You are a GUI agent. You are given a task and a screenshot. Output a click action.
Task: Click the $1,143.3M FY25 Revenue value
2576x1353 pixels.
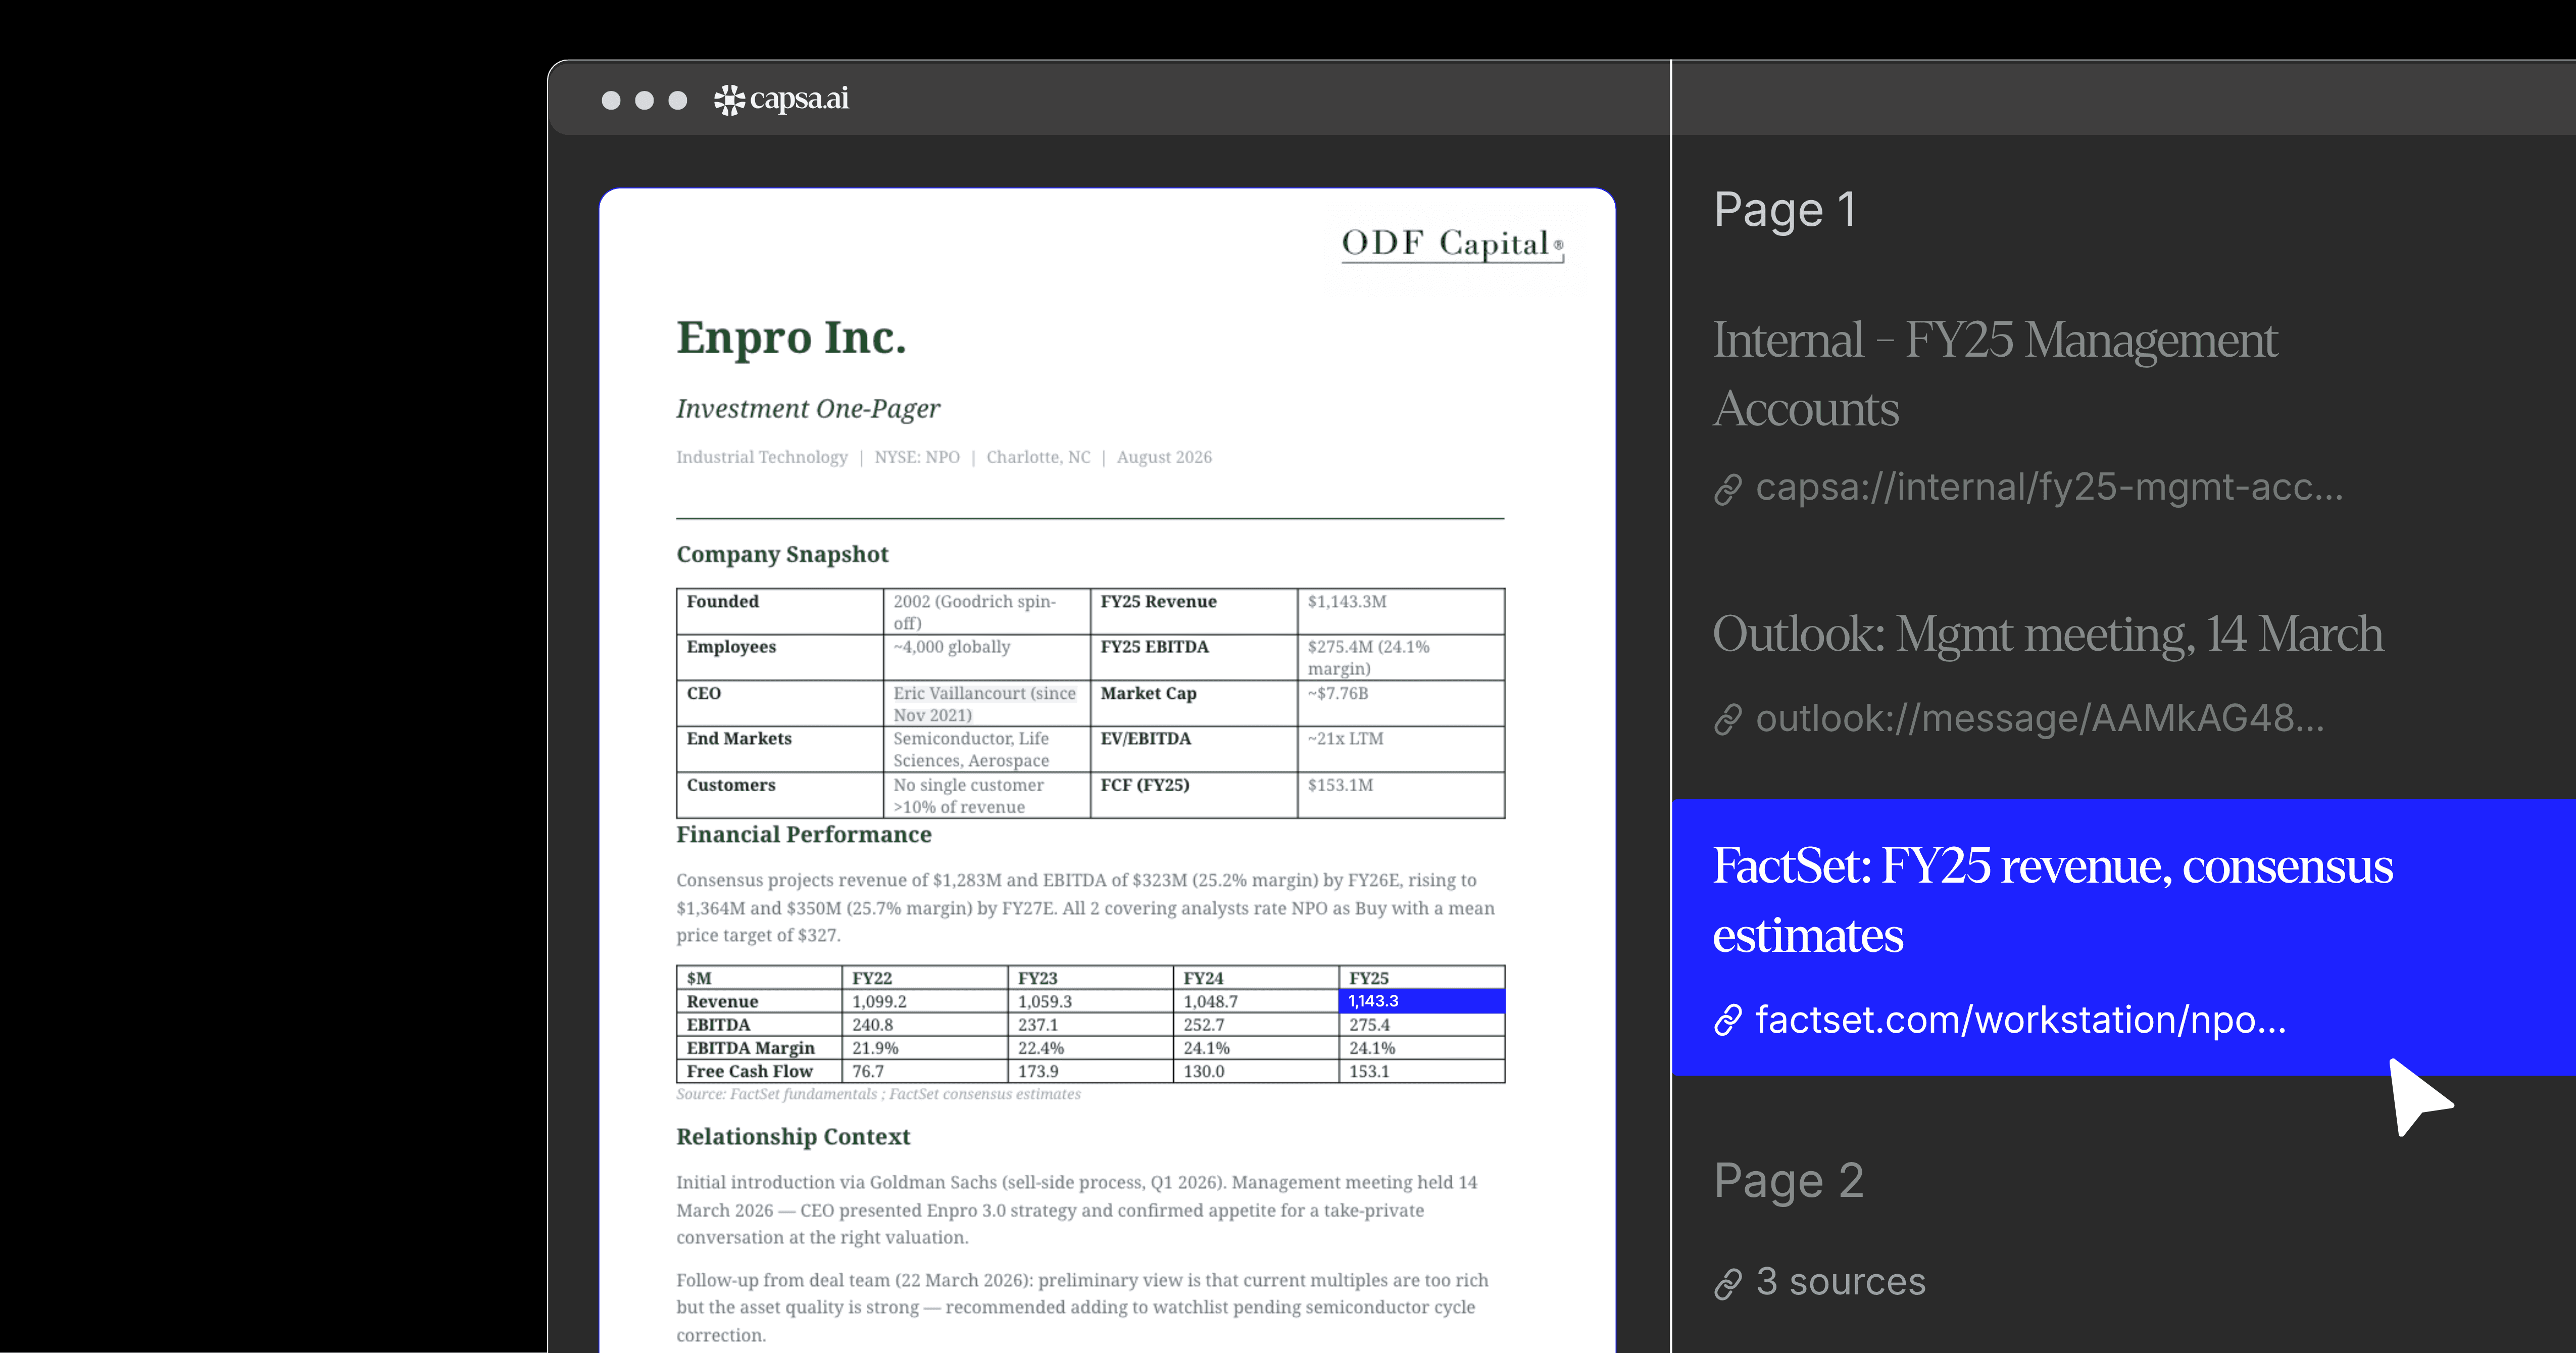pos(1347,601)
